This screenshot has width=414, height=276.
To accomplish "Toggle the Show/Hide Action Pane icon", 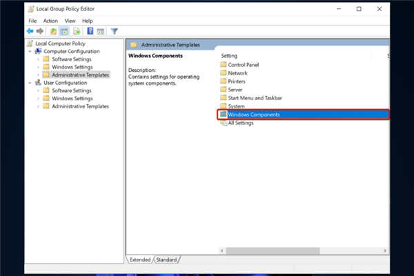I will pos(101,32).
